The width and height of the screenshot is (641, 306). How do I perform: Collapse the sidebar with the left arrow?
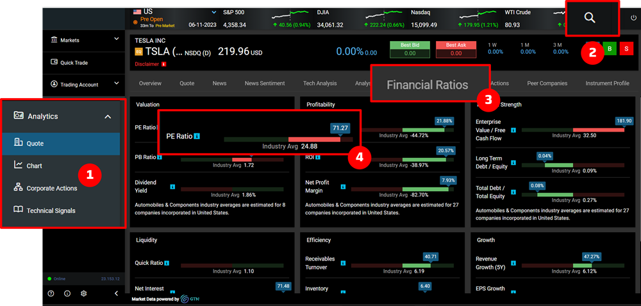click(x=116, y=293)
